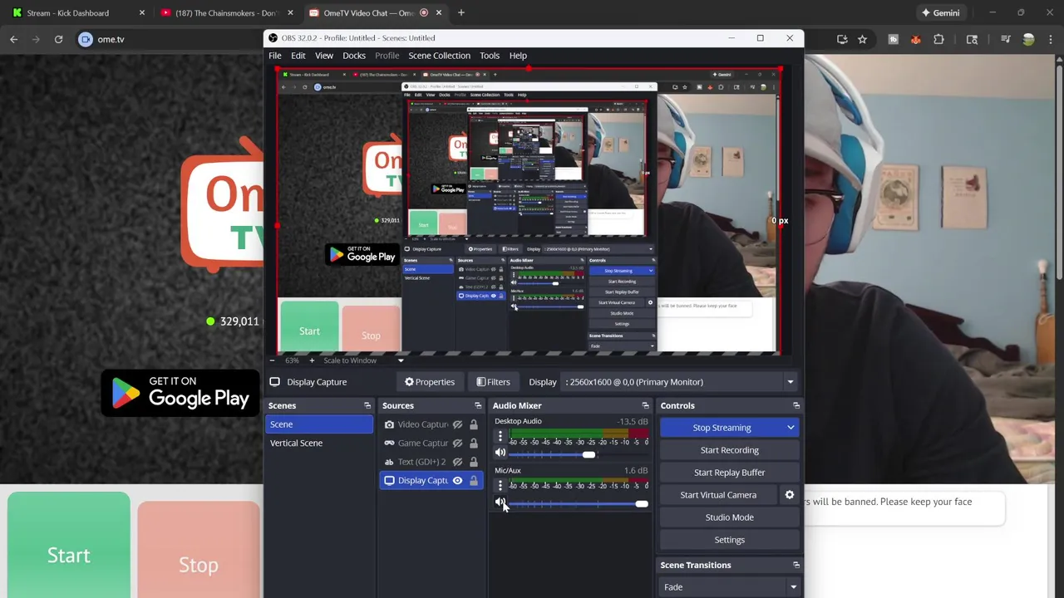Mute the Desktop Audio speaker icon

point(500,453)
